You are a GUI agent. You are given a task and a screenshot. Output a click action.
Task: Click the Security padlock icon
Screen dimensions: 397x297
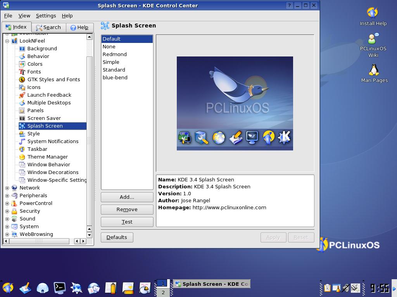pyautogui.click(x=14, y=211)
